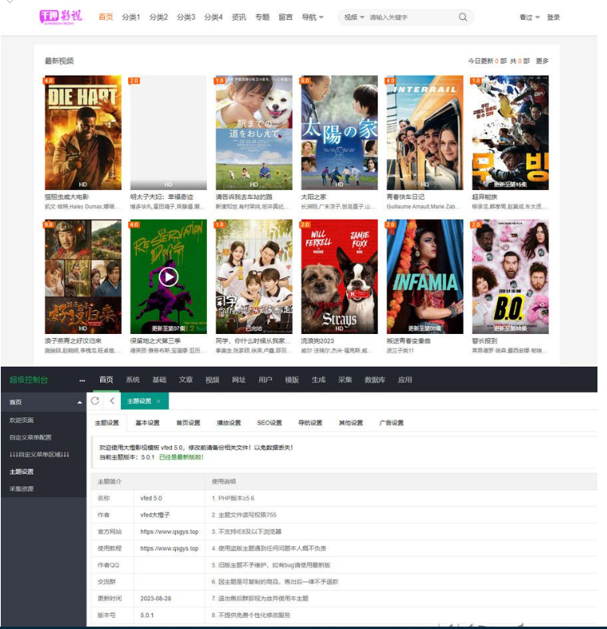Viewport: 607px width, 629px height.
Task: Click the site logo in the header
Action: 61,17
